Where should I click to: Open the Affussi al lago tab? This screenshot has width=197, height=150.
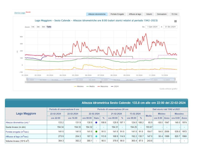tap(135, 14)
